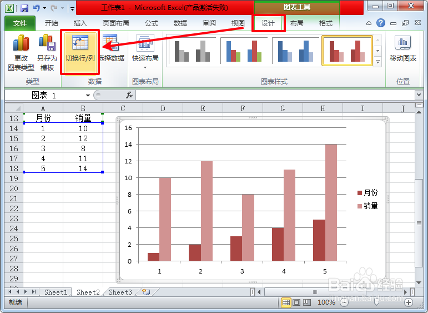Viewport: 428px width, 313px height.
Task: Choose the red chart style thumbnail
Action: [347, 51]
